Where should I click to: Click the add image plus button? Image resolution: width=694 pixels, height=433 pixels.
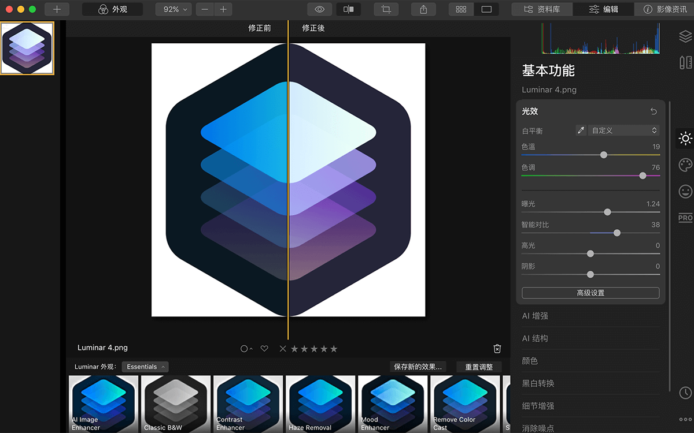(57, 9)
